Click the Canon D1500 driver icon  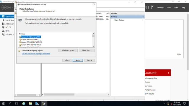[20, 37]
